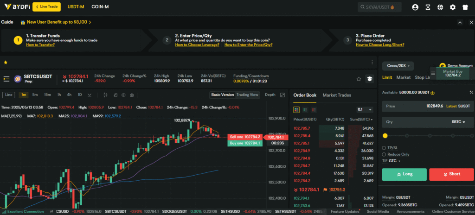Image resolution: width=475 pixels, height=215 pixels.
Task: Open the three-dot menu above ticker bar
Action: tap(372, 63)
